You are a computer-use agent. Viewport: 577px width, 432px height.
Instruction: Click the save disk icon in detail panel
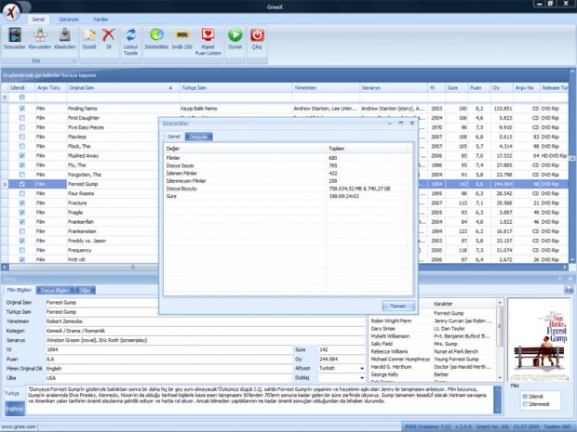click(569, 290)
